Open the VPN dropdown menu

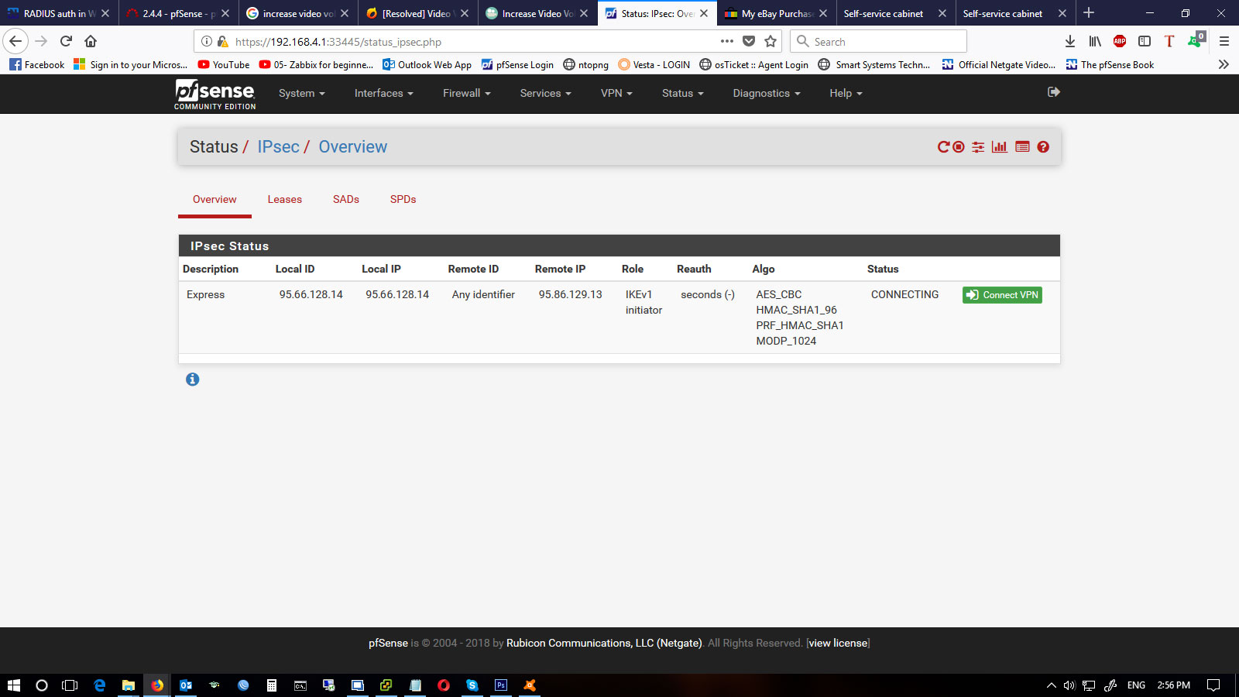pyautogui.click(x=616, y=93)
